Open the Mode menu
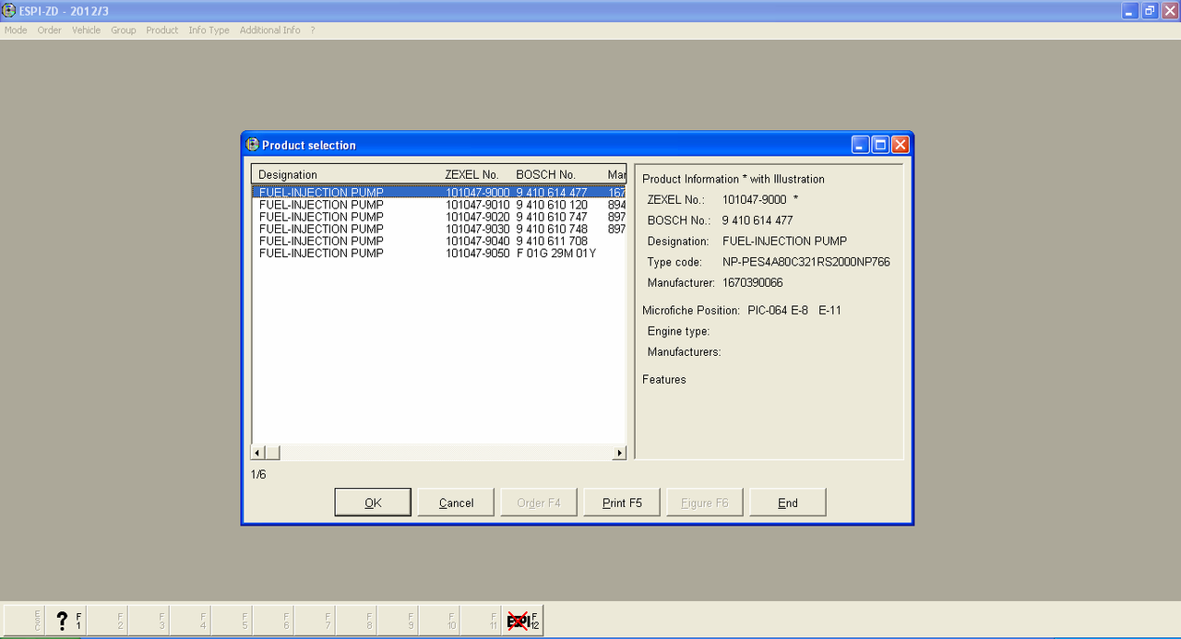Viewport: 1181px width, 639px height. [16, 30]
